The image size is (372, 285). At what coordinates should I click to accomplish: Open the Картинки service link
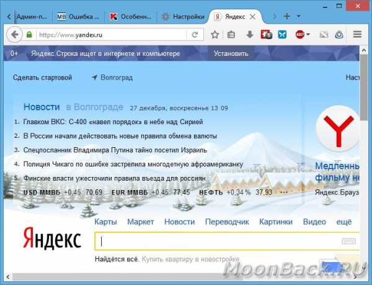click(276, 222)
